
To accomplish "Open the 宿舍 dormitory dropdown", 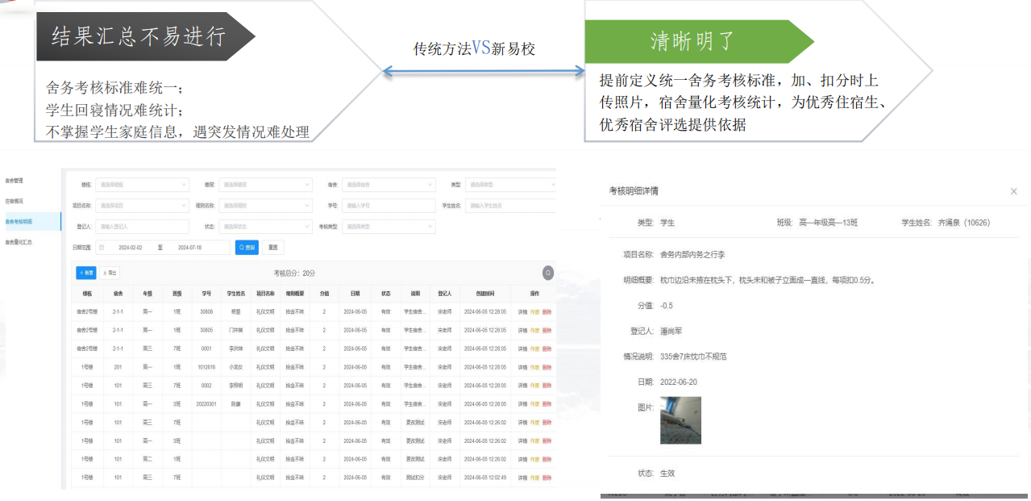I will pos(389,185).
